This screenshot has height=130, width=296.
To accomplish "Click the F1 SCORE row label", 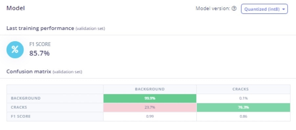I will [x=21, y=117].
